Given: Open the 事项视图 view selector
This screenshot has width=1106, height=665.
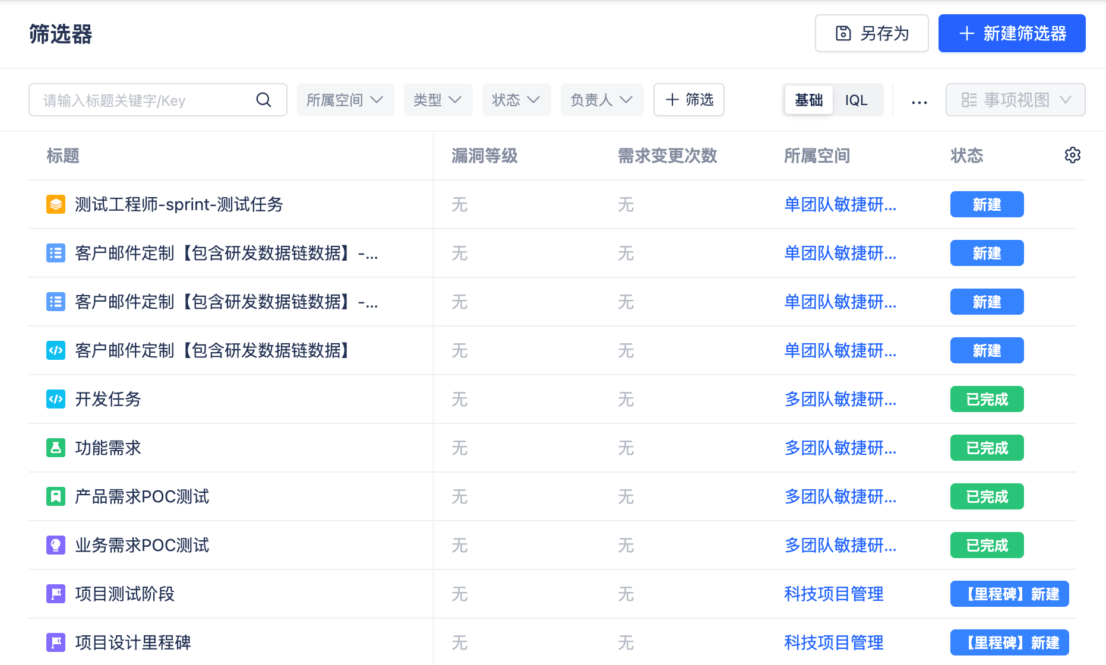Looking at the screenshot, I should coord(1015,100).
